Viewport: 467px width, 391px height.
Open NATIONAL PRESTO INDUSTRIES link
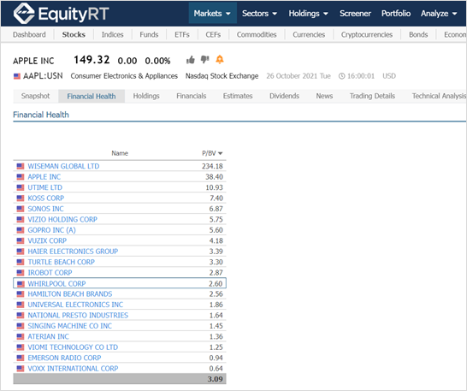(78, 316)
